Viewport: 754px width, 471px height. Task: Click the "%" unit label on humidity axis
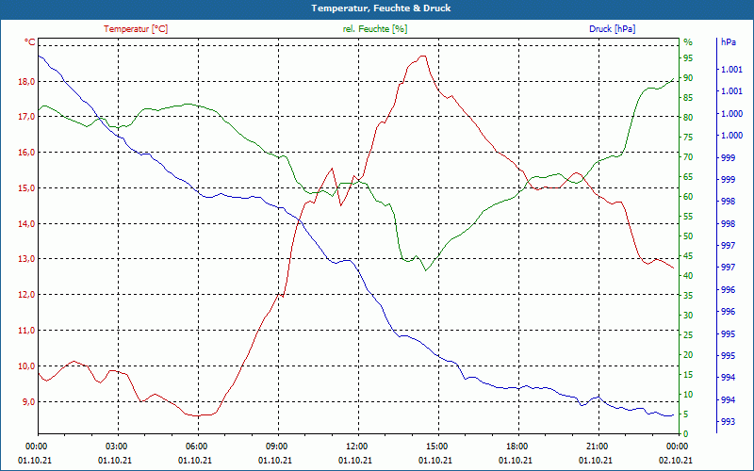point(688,42)
